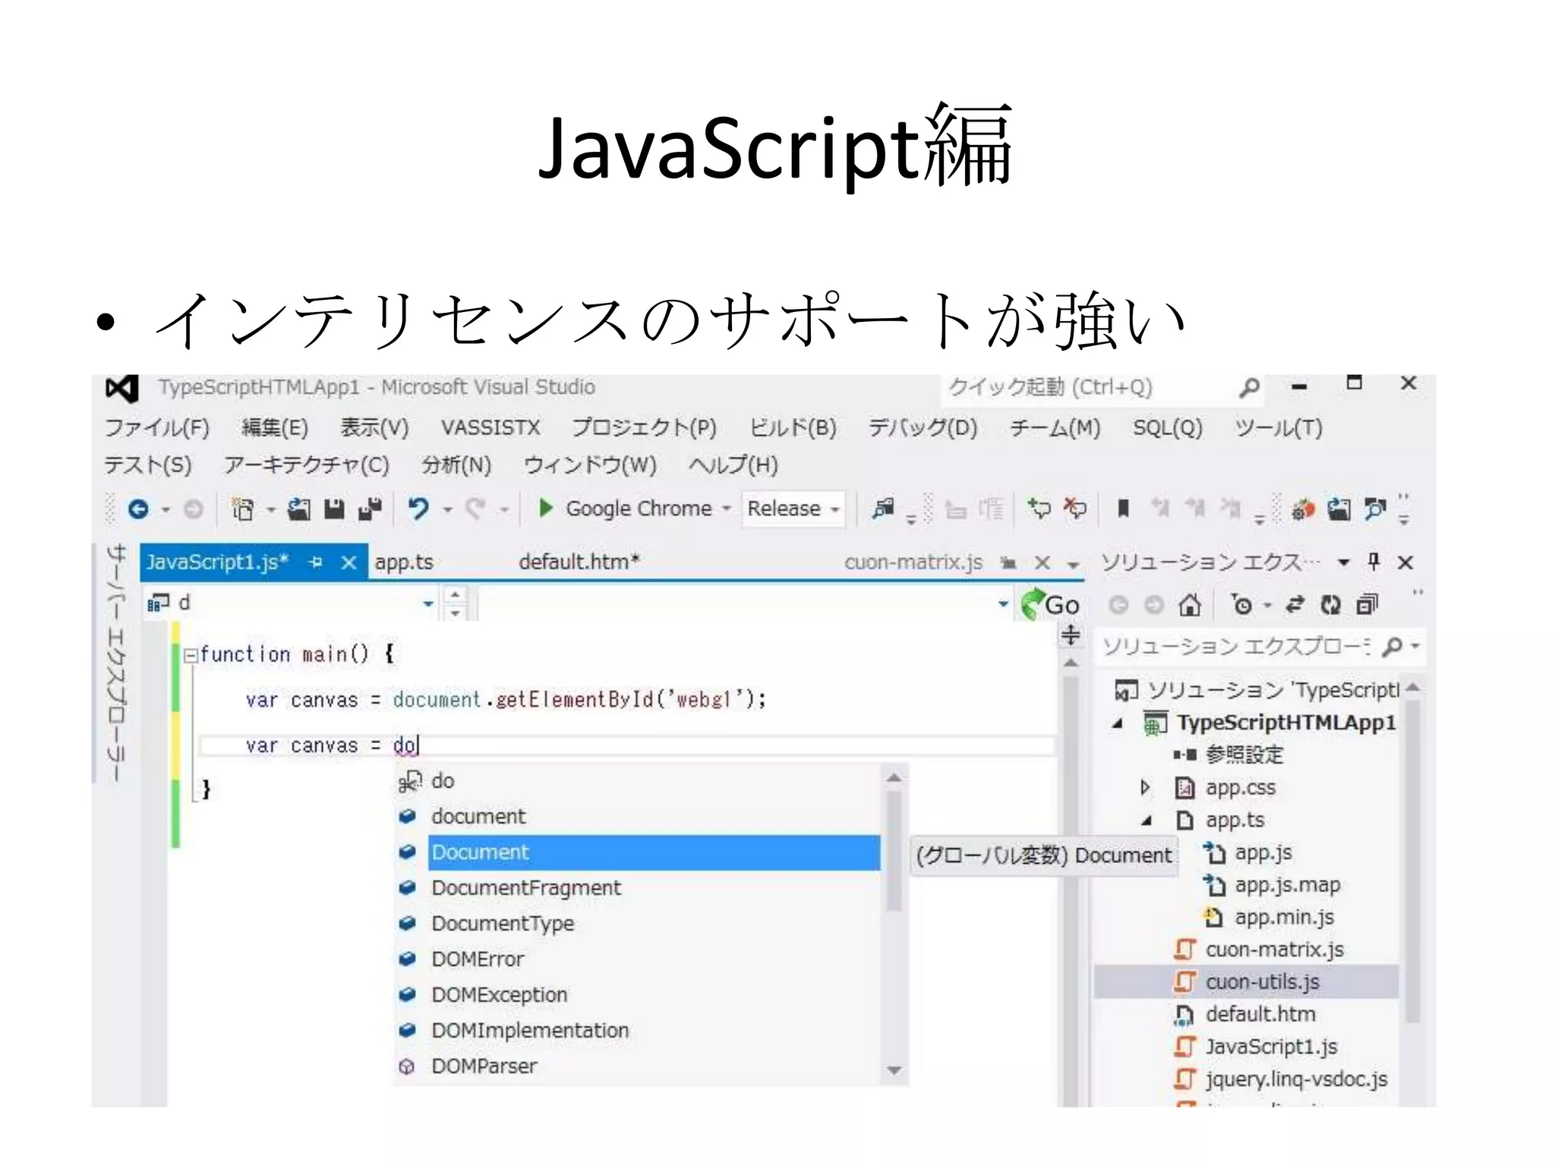Click the Solution Explorer search magnifier icon
Image resolution: width=1555 pixels, height=1166 pixels.
1393,647
